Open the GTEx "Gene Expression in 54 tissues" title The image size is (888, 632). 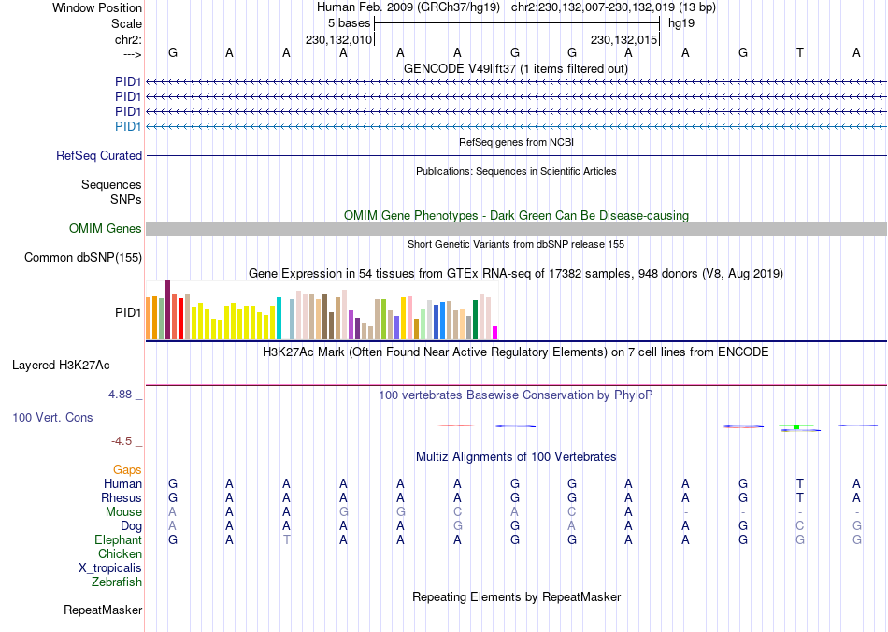[516, 274]
